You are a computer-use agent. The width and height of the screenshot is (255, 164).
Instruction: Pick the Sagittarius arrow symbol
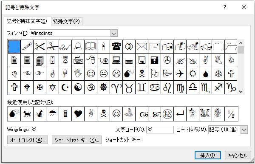coord(218,87)
